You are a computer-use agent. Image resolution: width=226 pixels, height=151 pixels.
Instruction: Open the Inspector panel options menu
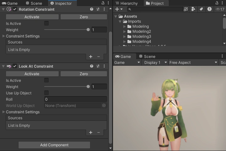click(x=108, y=3)
